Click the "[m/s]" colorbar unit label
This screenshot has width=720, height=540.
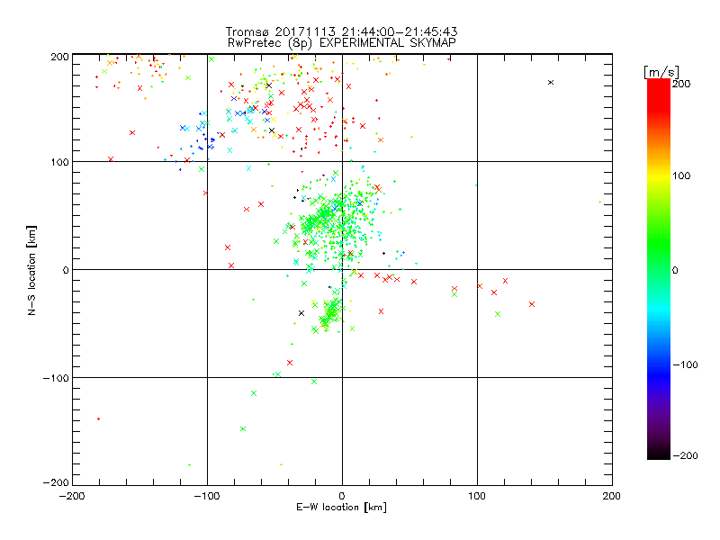point(661,72)
